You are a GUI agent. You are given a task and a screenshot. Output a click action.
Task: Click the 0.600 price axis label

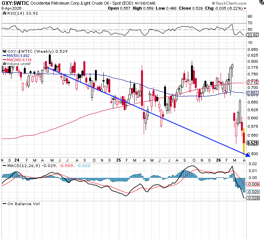pos(253,118)
